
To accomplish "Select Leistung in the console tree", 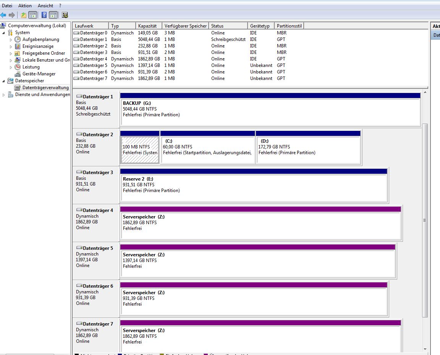I will pyautogui.click(x=31, y=67).
